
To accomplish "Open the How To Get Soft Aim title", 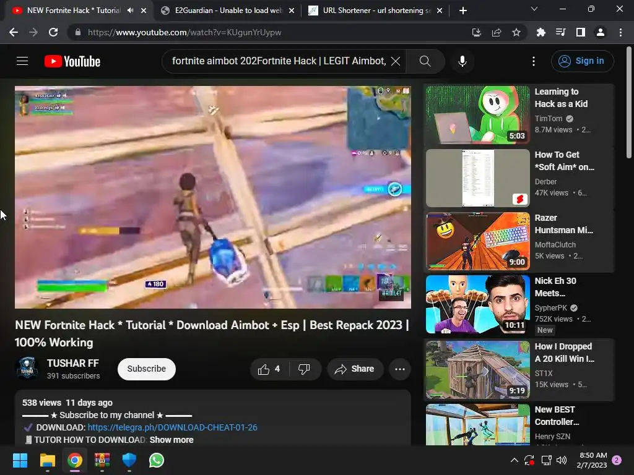I will pos(564,161).
